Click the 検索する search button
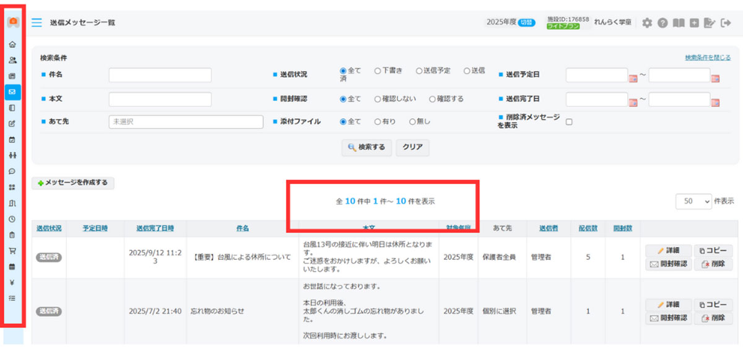 click(367, 147)
